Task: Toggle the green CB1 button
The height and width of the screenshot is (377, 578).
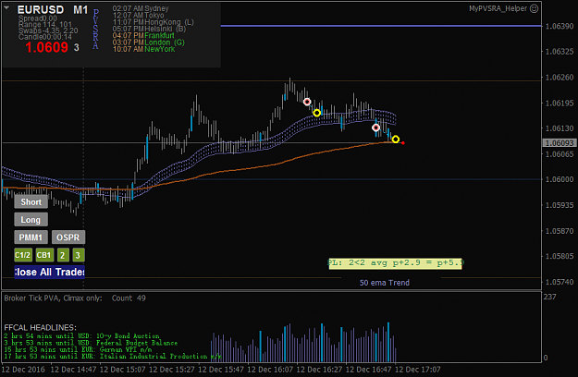Action: click(x=44, y=255)
